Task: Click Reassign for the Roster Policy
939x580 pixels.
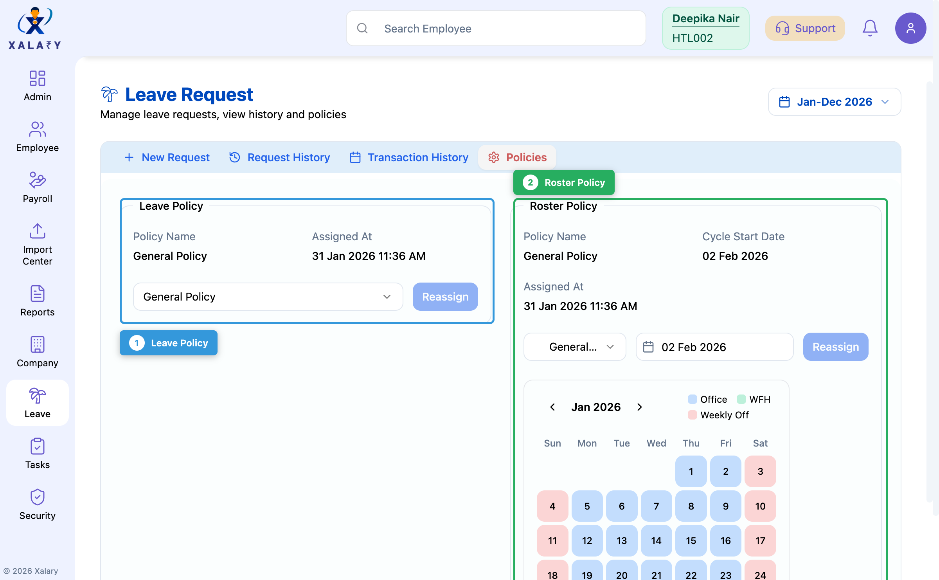Action: [836, 347]
